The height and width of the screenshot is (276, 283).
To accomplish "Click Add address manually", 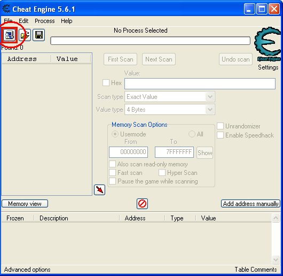I will click(x=250, y=204).
